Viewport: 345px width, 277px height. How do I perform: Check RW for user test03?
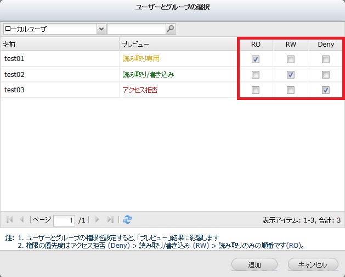click(x=291, y=90)
